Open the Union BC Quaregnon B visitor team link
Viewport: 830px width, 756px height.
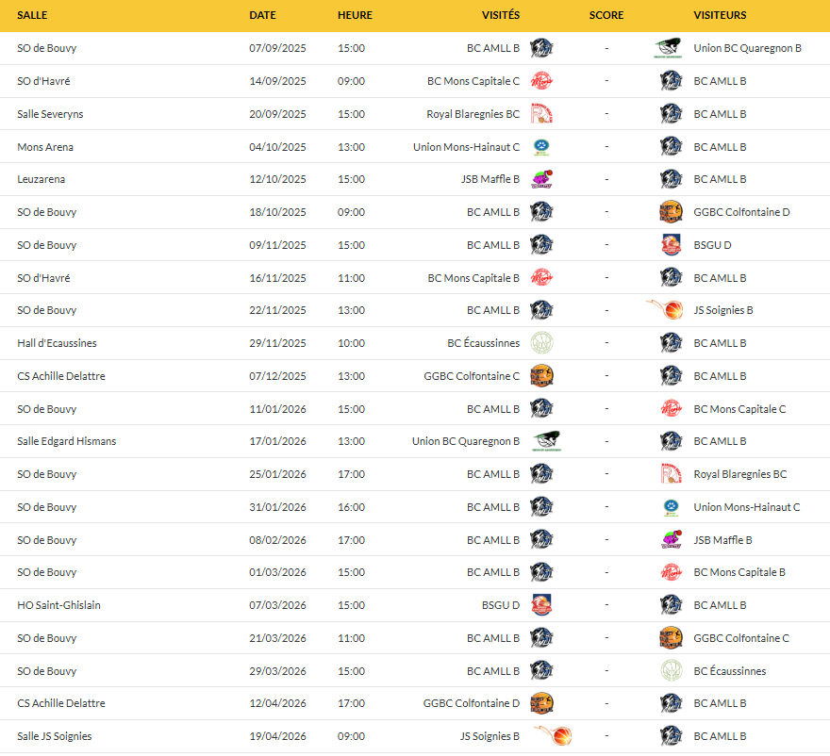[x=747, y=48]
